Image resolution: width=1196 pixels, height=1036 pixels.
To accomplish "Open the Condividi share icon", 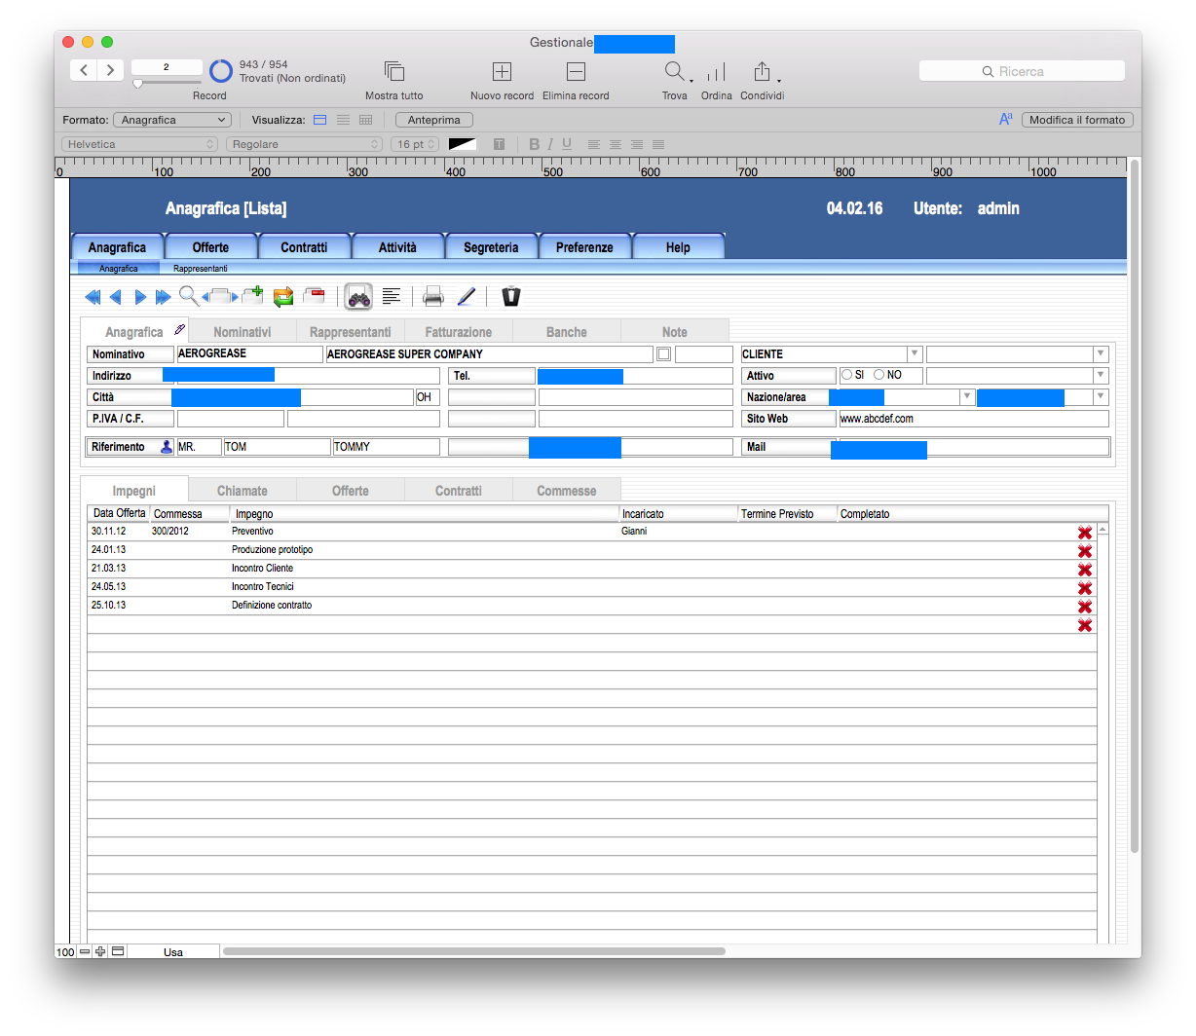I will [x=763, y=72].
